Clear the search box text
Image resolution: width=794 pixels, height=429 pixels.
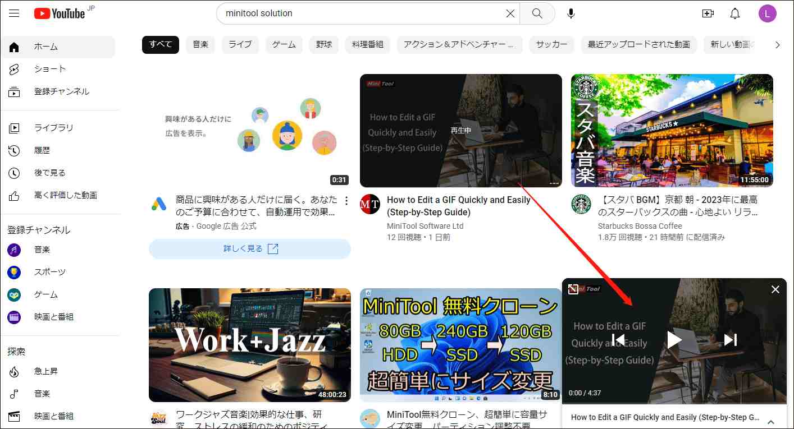click(x=510, y=13)
